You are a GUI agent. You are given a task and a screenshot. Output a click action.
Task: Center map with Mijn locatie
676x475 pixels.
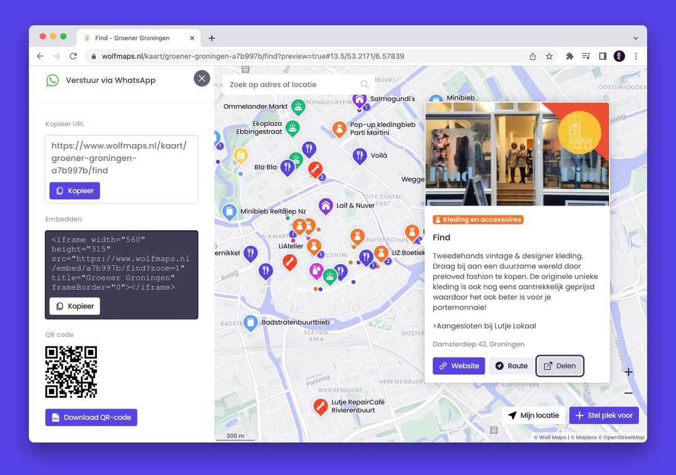(x=533, y=415)
